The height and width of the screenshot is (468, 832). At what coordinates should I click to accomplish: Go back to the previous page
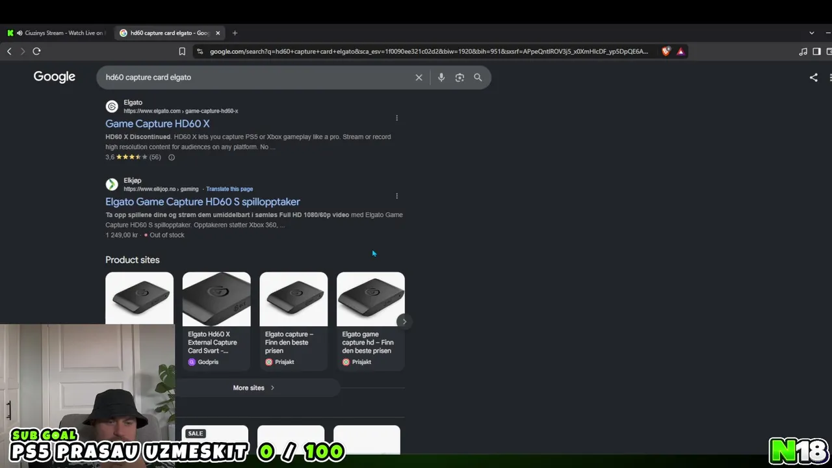pyautogui.click(x=9, y=51)
